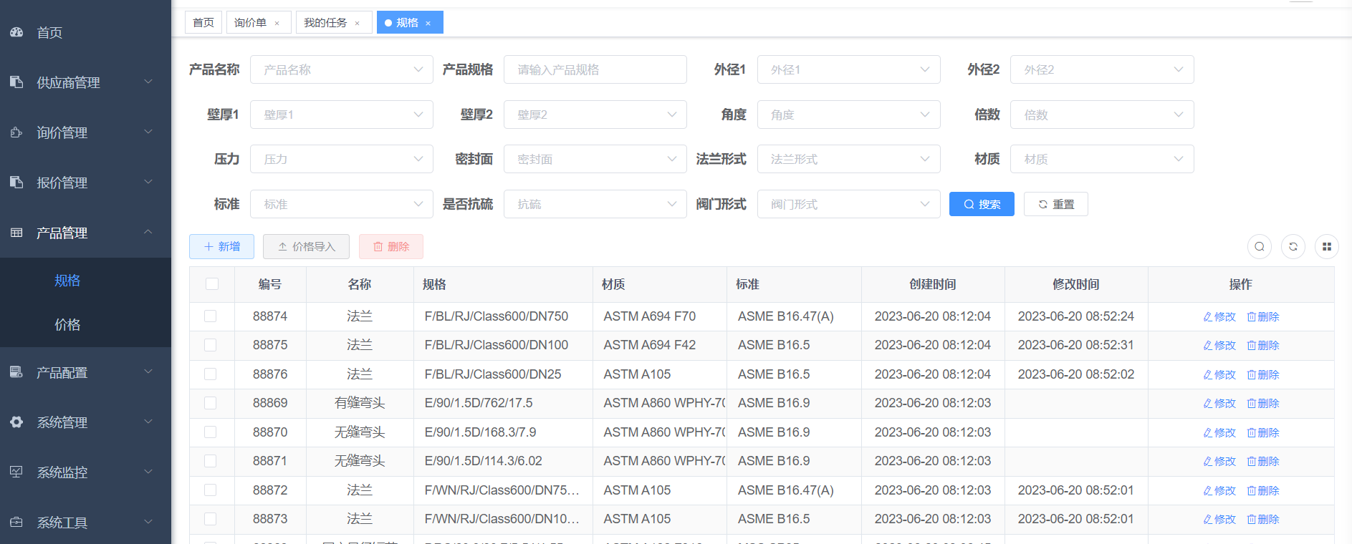Open the 是否抗硫 dropdown

(x=595, y=204)
